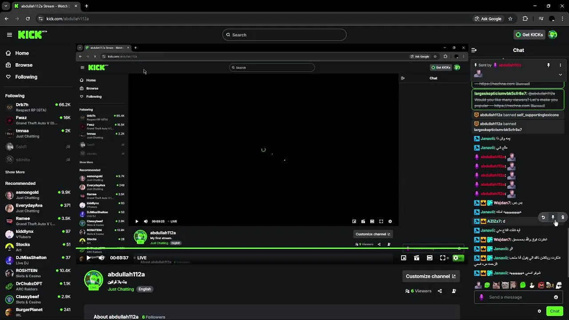Open BurgerPlanet in the Recommended list
Image resolution: width=569 pixels, height=320 pixels.
38,312
